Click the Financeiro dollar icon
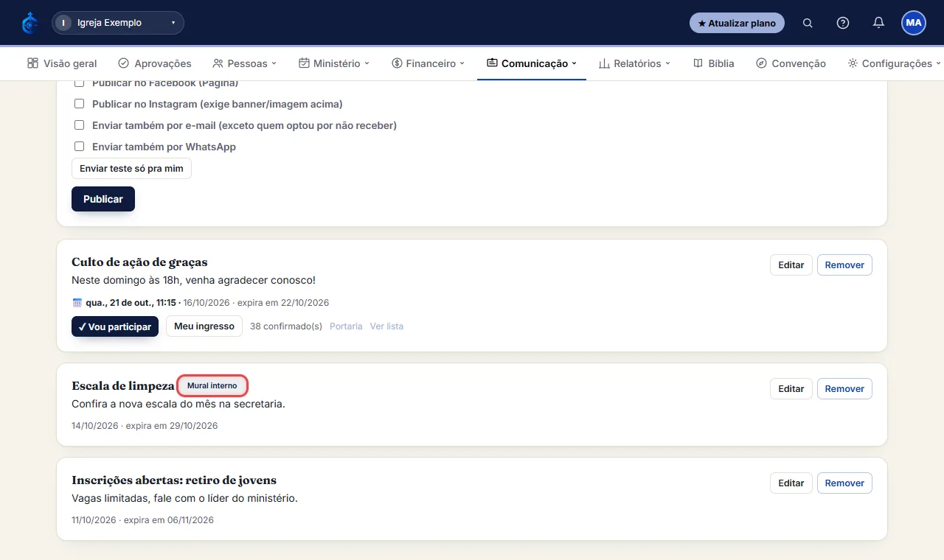This screenshot has height=560, width=944. click(397, 63)
